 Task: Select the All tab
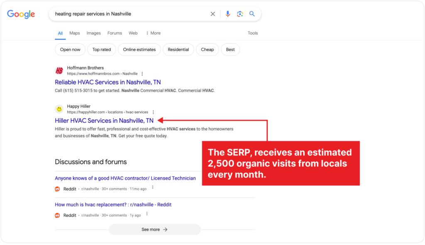coord(60,33)
